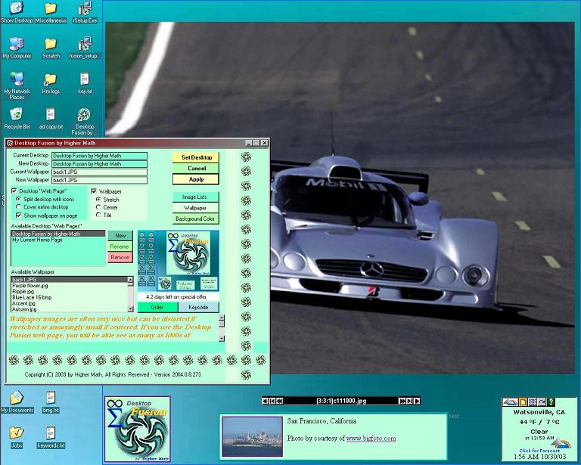Select the Tile wallpaper option
Viewport: 581px width, 465px height.
pyautogui.click(x=98, y=215)
